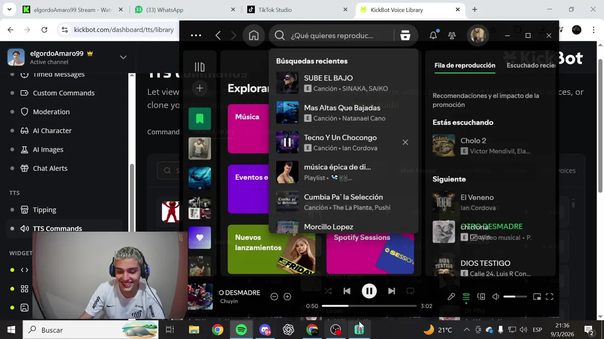Viewport: 604px width, 339px height.
Task: Open Chat Alerts in KickBot sidebar
Action: click(50, 168)
